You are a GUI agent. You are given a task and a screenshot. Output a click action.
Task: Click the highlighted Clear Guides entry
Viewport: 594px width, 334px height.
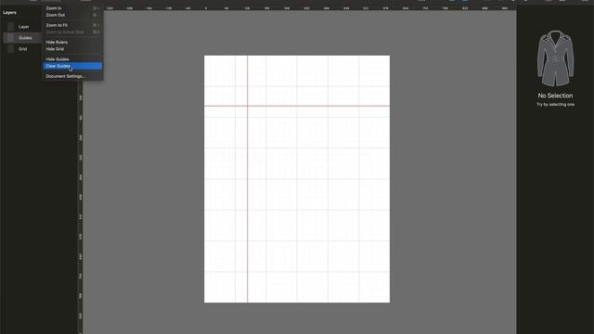click(x=72, y=66)
